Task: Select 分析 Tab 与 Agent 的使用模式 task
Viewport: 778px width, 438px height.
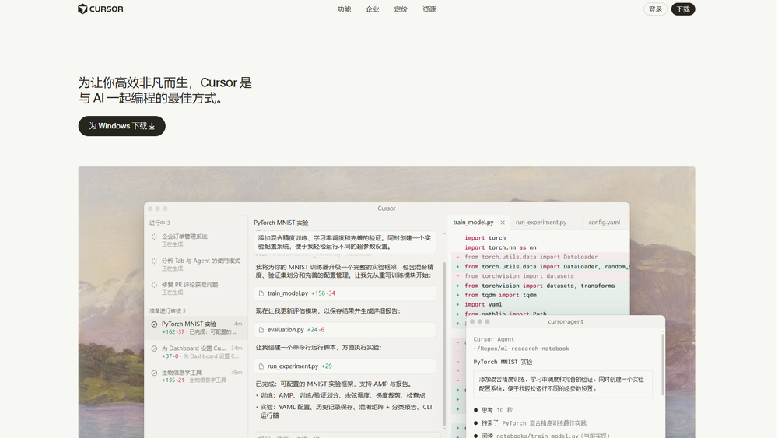Action: [x=196, y=265]
